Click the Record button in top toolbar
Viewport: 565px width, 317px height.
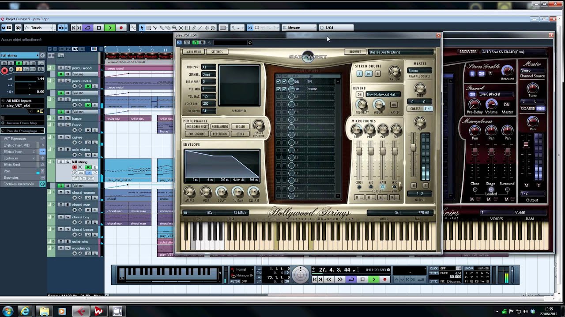coord(121,28)
